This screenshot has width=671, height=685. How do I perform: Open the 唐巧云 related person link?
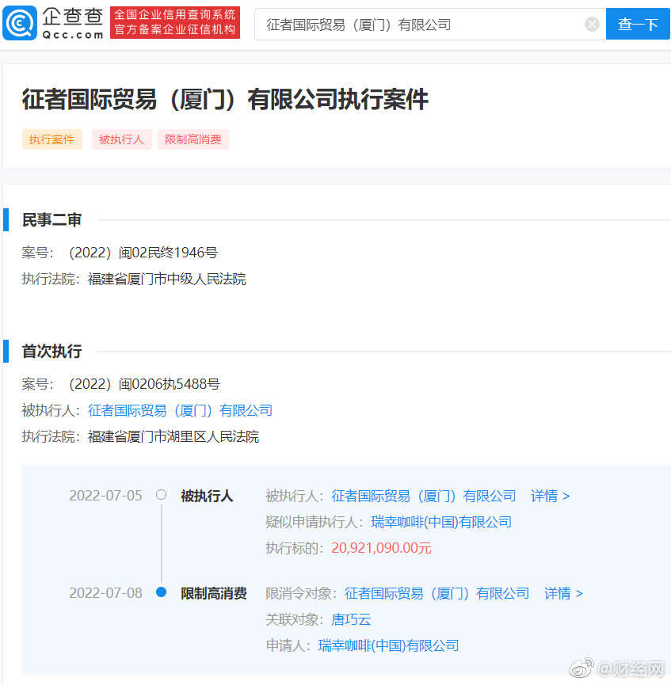point(351,619)
